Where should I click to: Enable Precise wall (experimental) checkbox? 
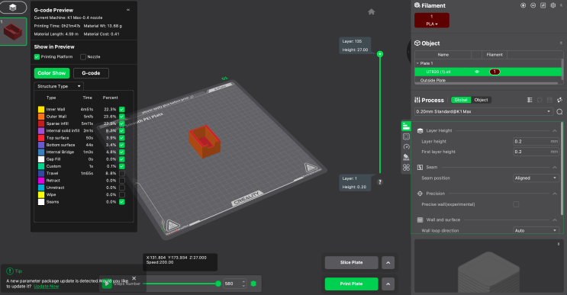click(516, 204)
